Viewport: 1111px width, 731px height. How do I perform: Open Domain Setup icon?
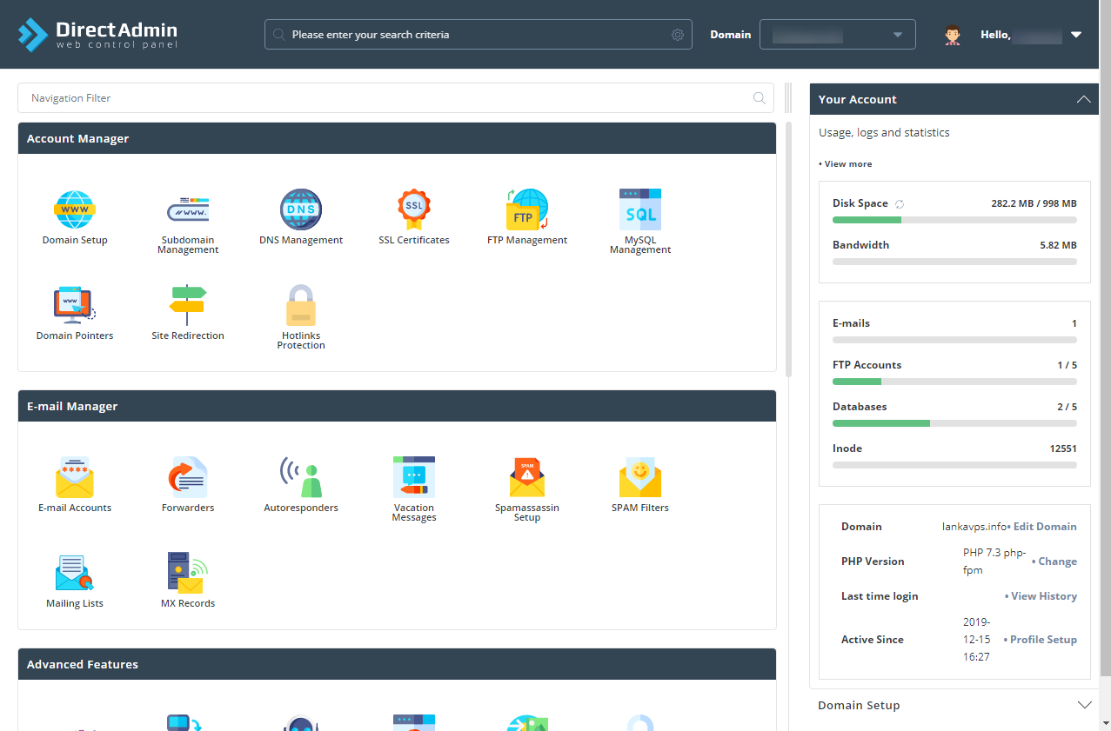tap(75, 209)
